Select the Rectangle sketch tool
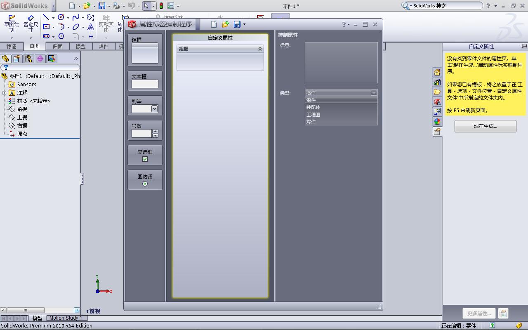Viewport: 528px width, 330px height. [x=46, y=27]
